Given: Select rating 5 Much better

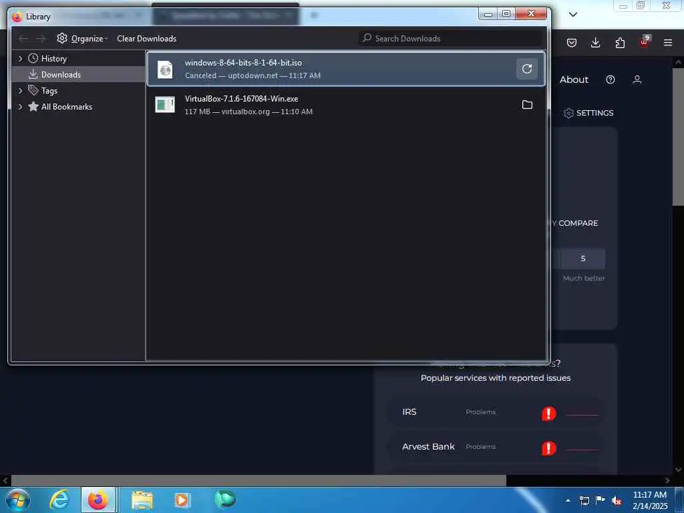Looking at the screenshot, I should point(582,259).
